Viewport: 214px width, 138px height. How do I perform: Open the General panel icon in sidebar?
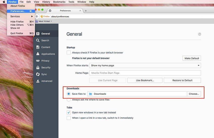(38, 33)
